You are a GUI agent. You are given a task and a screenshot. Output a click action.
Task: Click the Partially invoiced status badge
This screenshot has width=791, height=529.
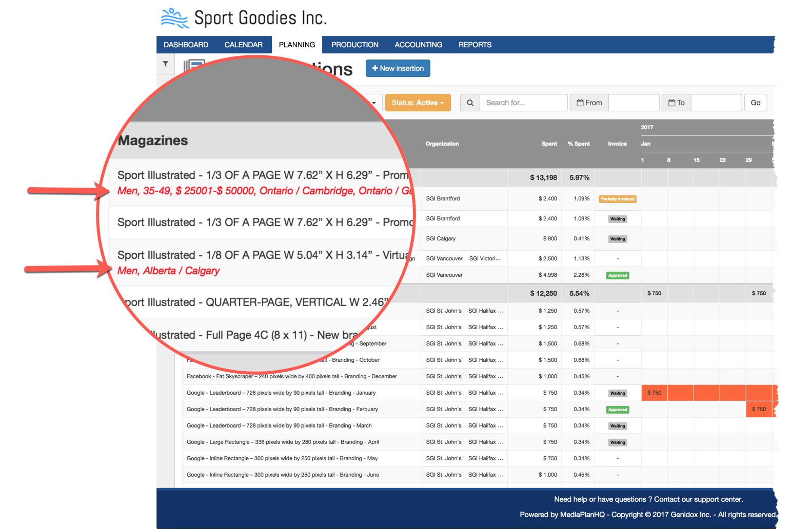pos(618,199)
